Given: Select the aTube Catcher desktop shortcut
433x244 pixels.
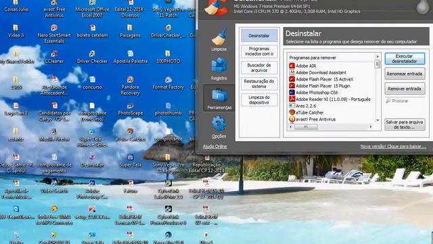Looking at the screenshot, I should pyautogui.click(x=130, y=134).
